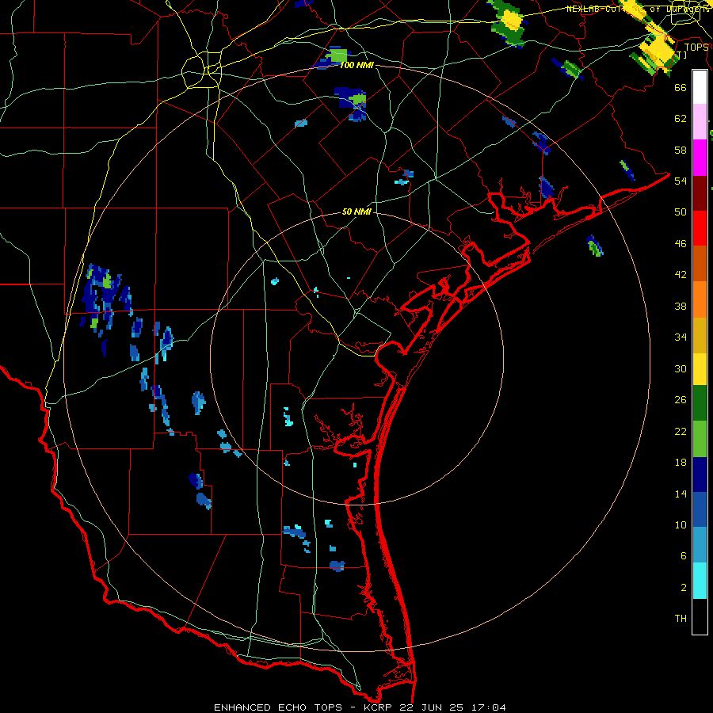The width and height of the screenshot is (713, 713).
Task: Click the "50 NMI" range ring label
Action: tap(356, 212)
